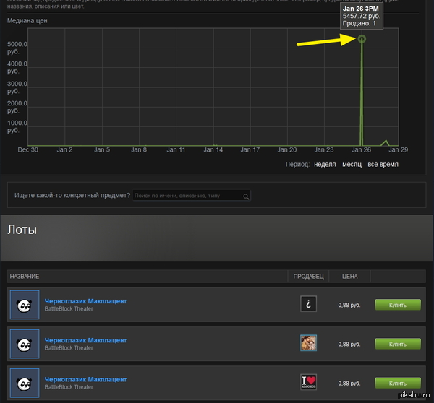The width and height of the screenshot is (434, 403).
Task: Click the Медиана цен chart title
Action: (x=27, y=21)
